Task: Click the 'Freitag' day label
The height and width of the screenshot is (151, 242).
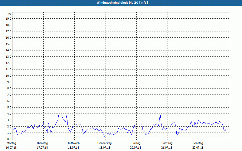Action: point(136,143)
